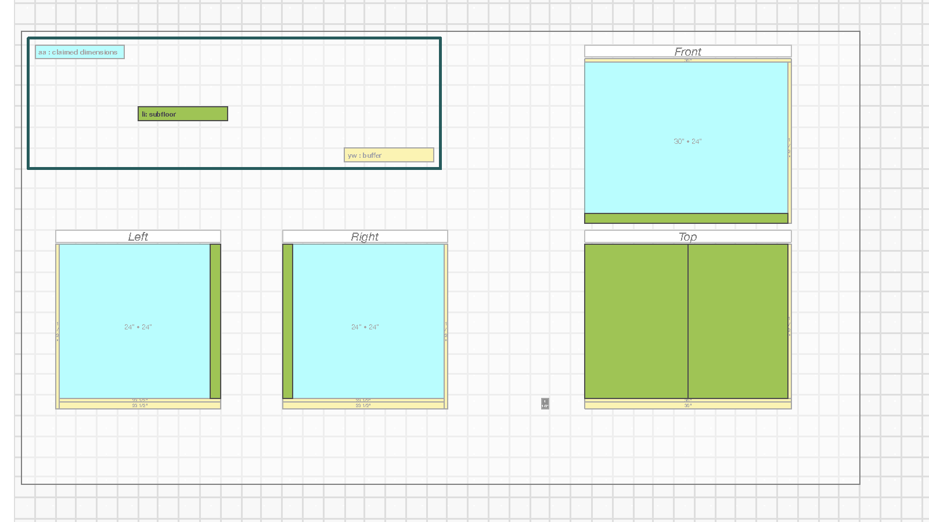
Task: Select the green subfloor strip in Right view
Action: 288,321
